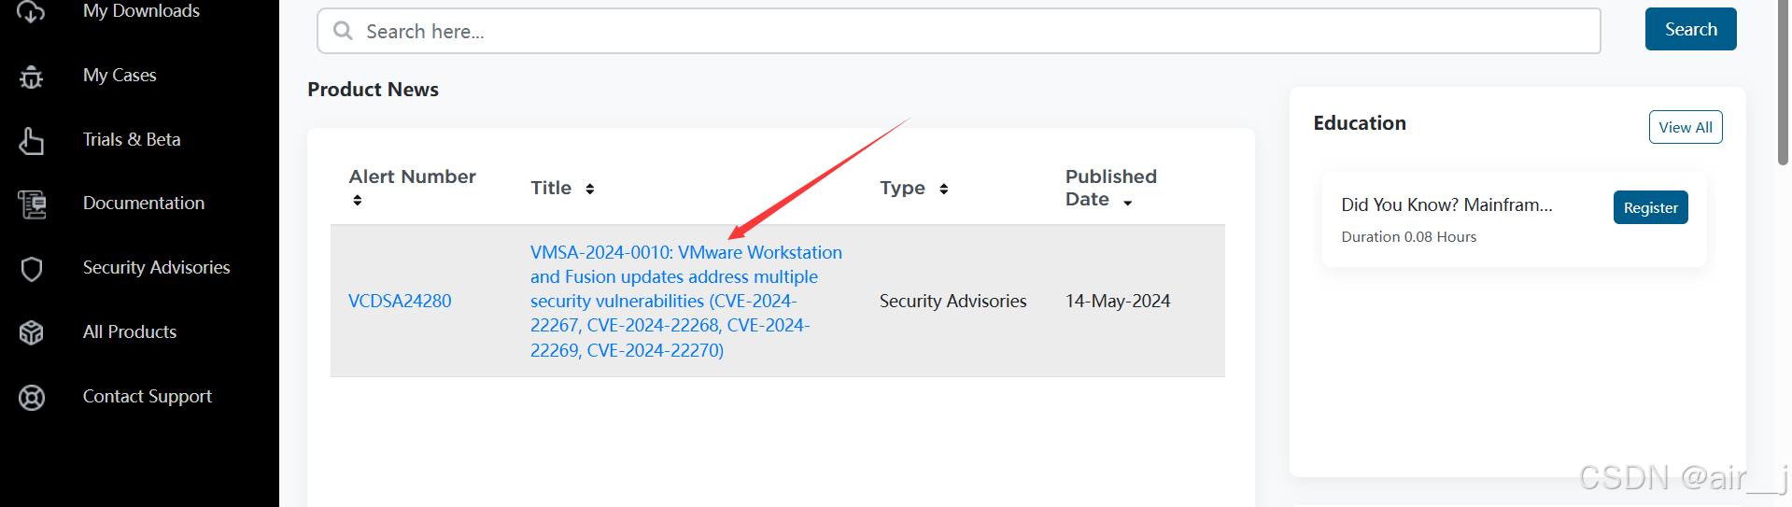Open All Products page
1792x507 pixels.
click(130, 332)
